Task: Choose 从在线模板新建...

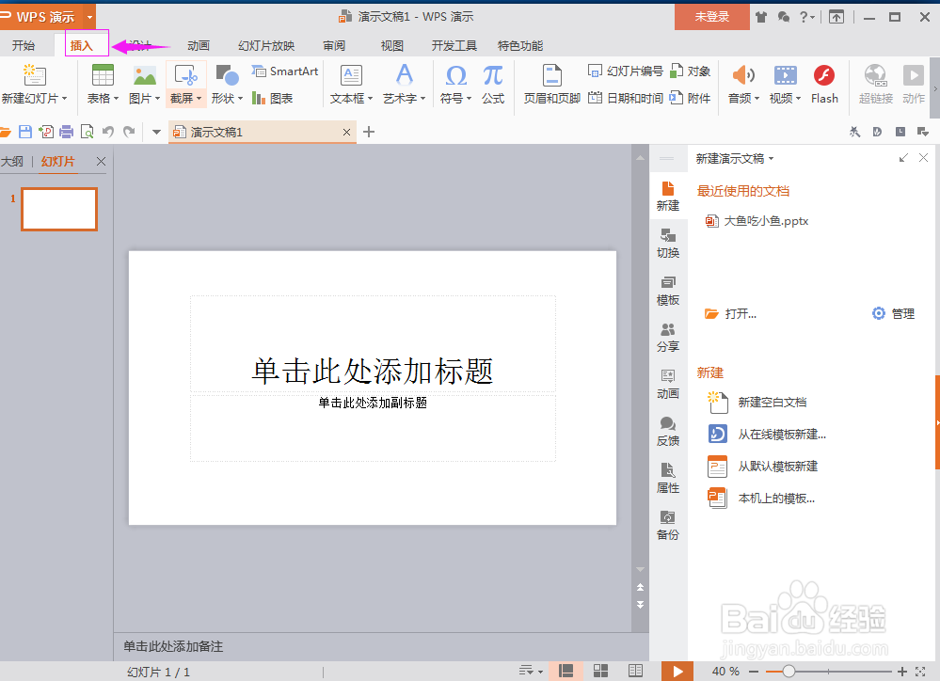Action: pos(767,434)
